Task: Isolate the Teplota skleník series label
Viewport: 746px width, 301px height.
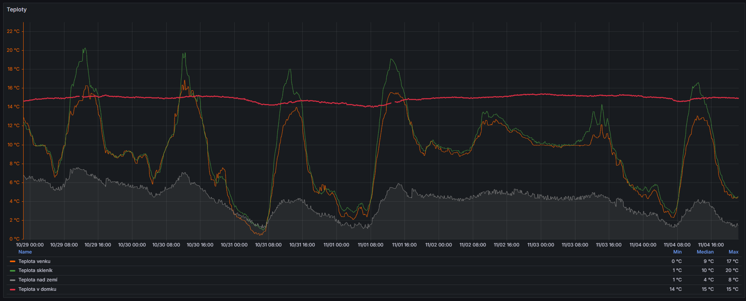Action: (35, 270)
